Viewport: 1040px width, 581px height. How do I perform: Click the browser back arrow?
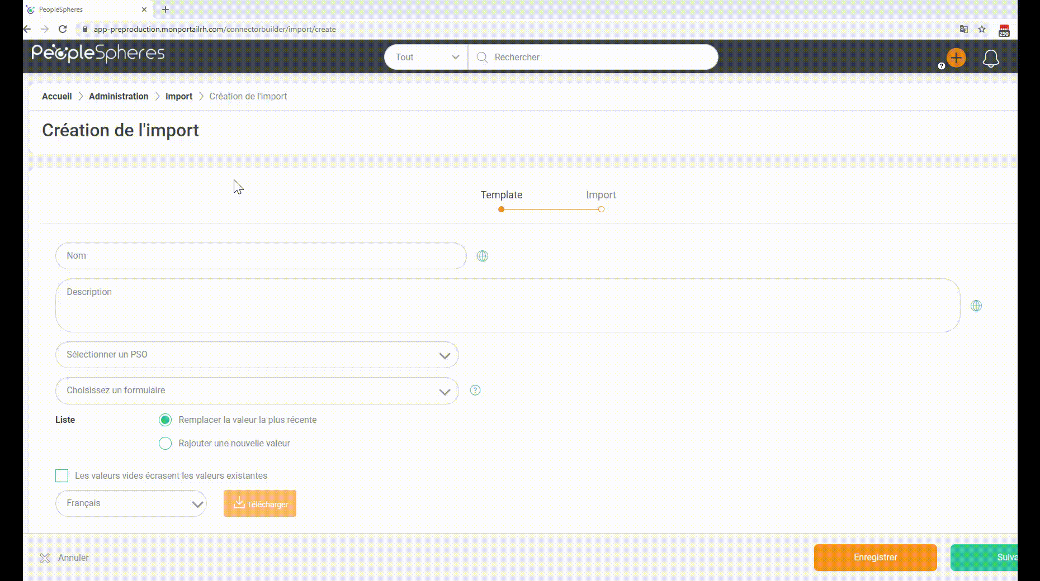tap(27, 29)
